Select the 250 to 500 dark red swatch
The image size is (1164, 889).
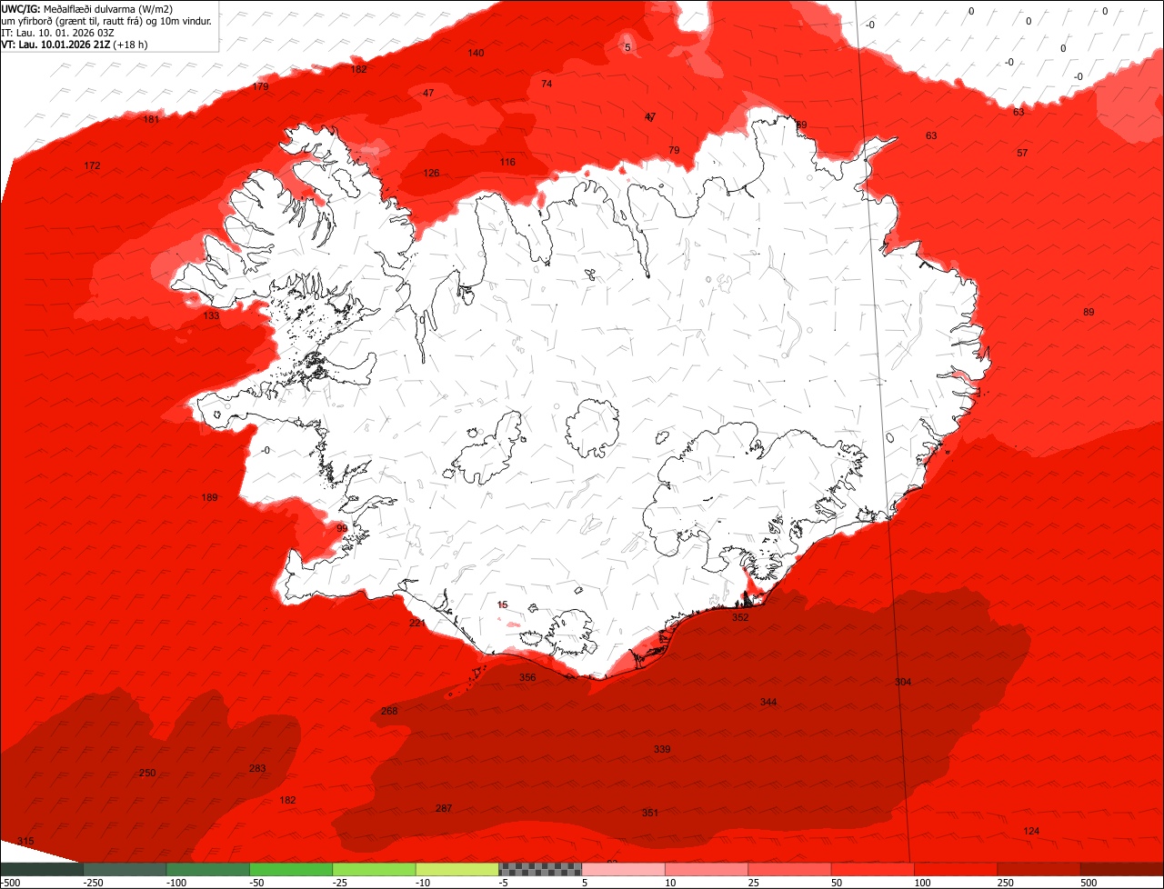pyautogui.click(x=1039, y=869)
